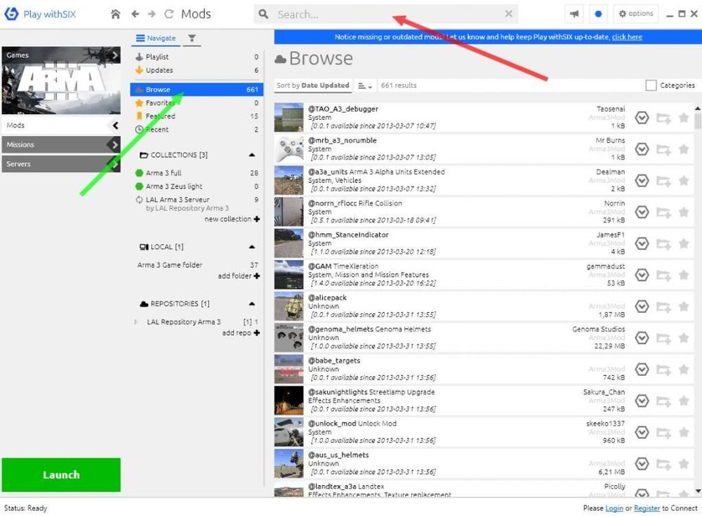Click the install arrow for @GAM TimeXleration
This screenshot has width=702, height=516.
click(642, 275)
